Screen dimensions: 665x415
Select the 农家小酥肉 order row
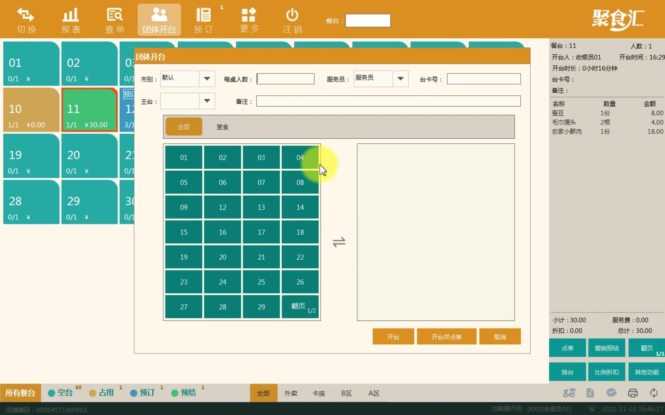607,131
